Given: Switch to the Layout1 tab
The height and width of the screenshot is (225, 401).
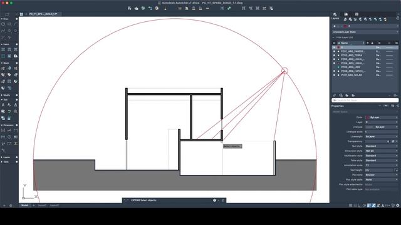Looking at the screenshot, I should (42, 206).
